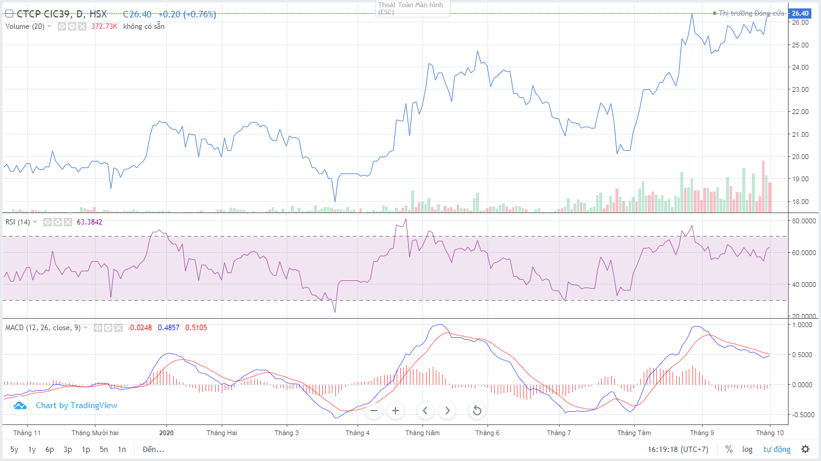
Task: Open 'Đến...' go to date
Action: coord(153,449)
